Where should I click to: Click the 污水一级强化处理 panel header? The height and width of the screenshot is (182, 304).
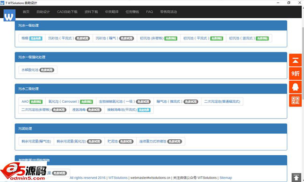151,57
